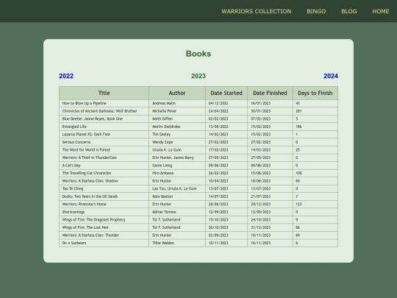Click start date 13/08/2022 for Entangled Life
The height and width of the screenshot is (298, 397).
pos(218,127)
